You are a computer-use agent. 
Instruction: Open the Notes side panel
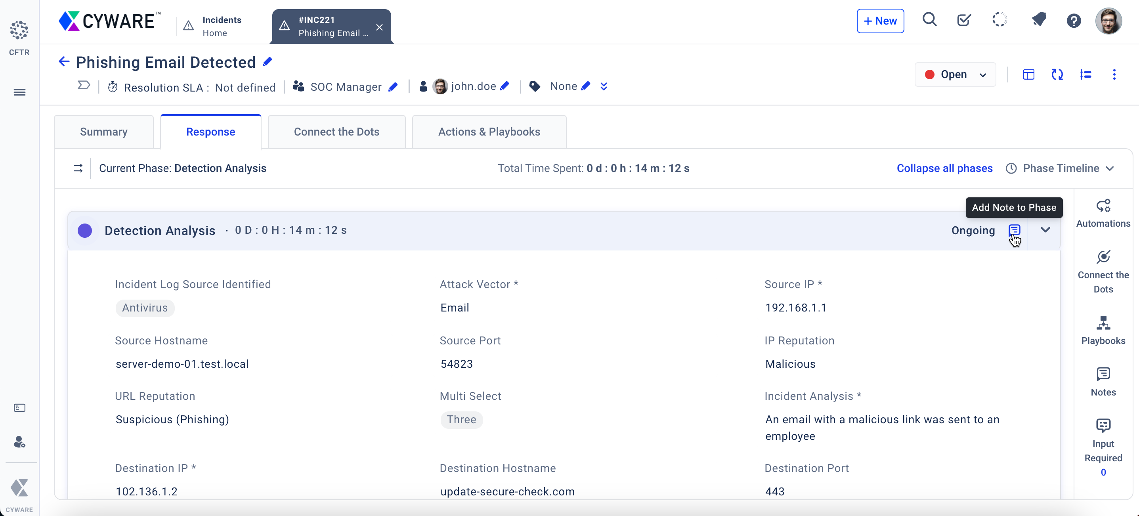pyautogui.click(x=1103, y=381)
